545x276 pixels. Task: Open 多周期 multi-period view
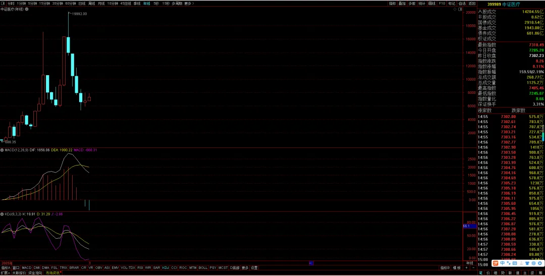click(177, 3)
